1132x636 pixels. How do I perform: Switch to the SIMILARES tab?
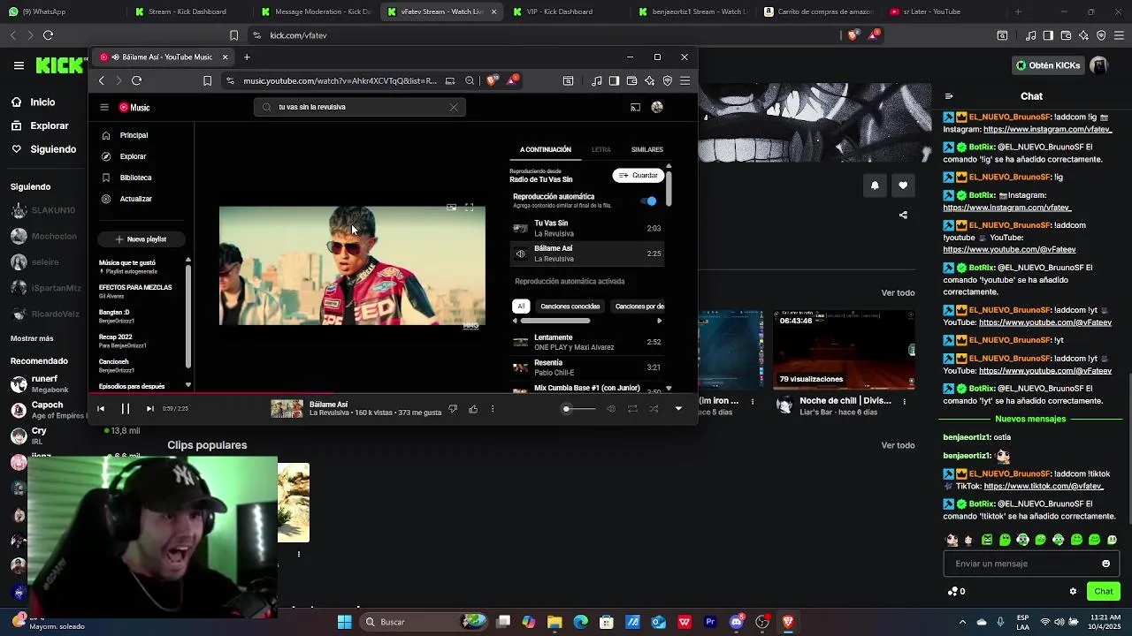pyautogui.click(x=647, y=149)
